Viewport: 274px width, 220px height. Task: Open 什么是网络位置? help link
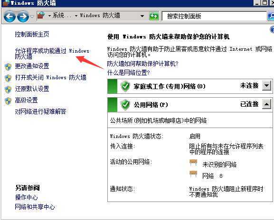[128, 73]
